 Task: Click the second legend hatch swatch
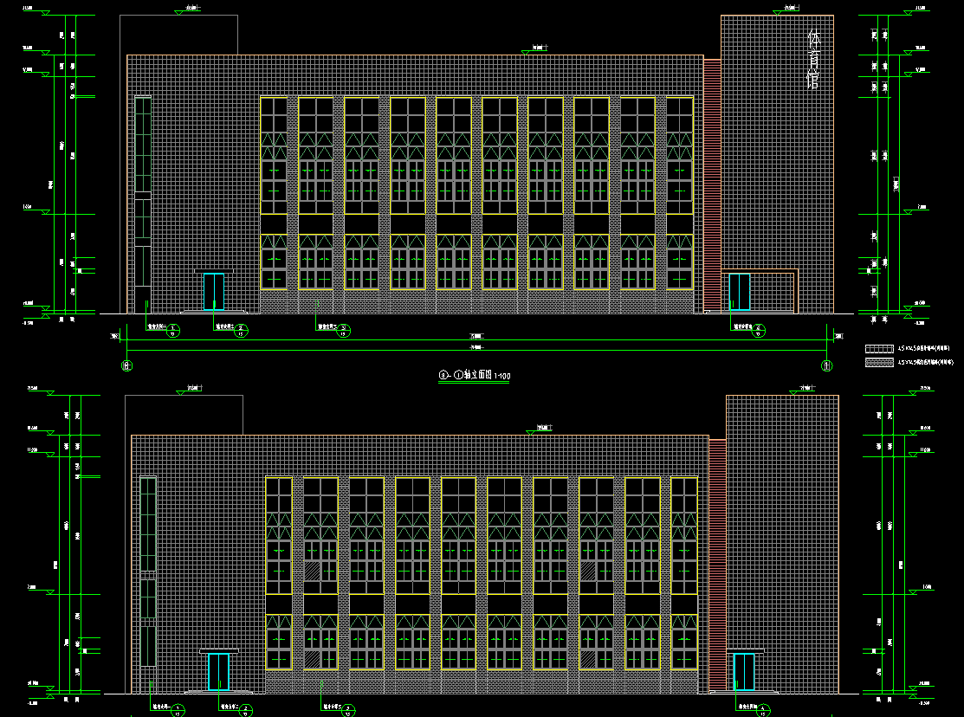click(878, 362)
